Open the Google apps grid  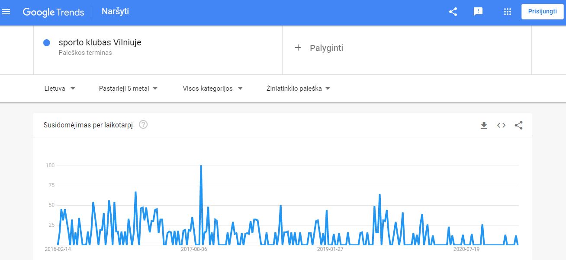(x=508, y=12)
